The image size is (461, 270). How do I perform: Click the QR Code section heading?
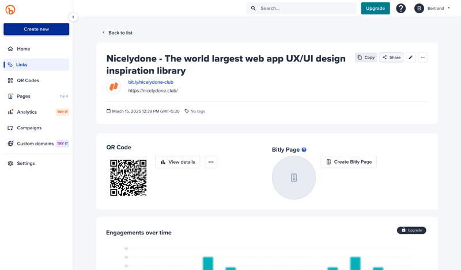[119, 148]
